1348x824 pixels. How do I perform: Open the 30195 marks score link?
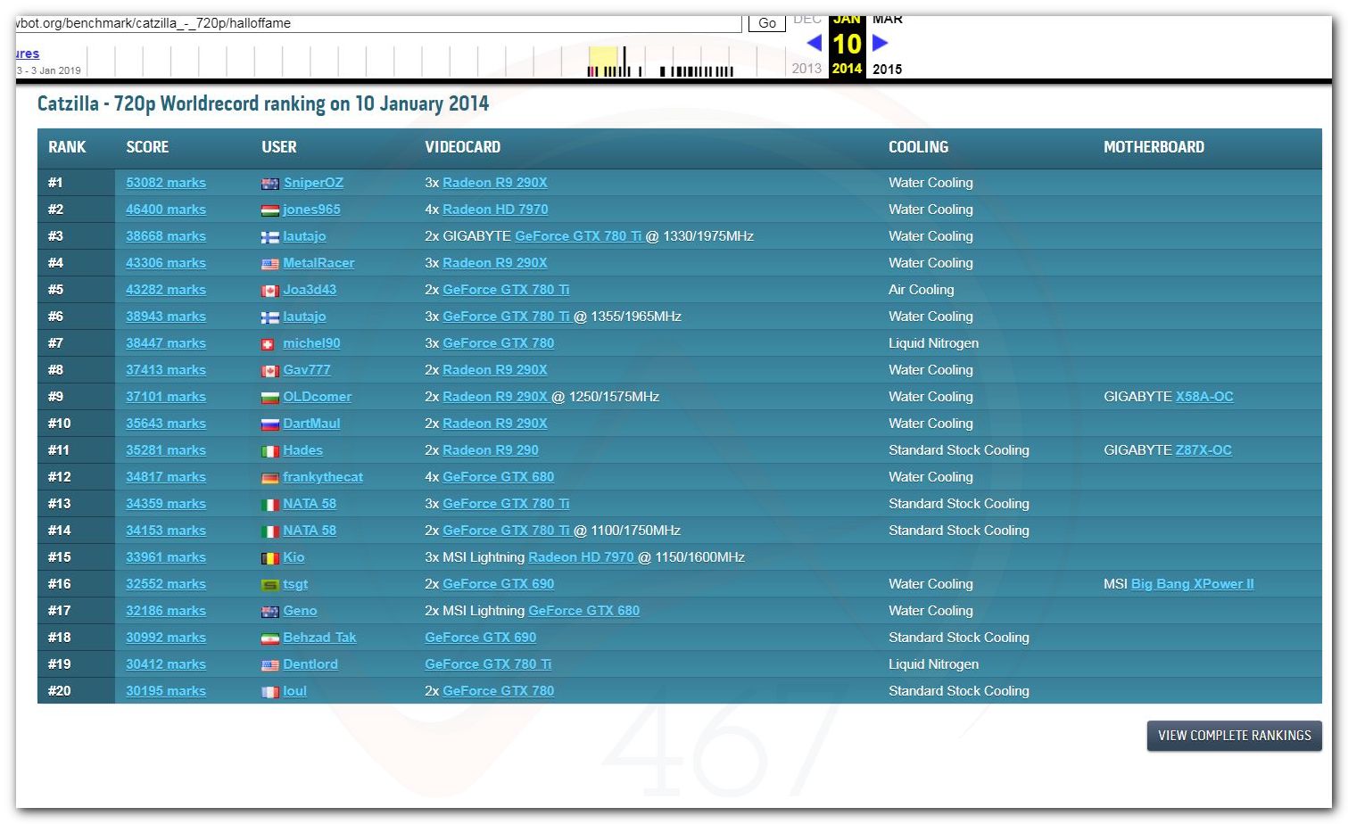(166, 691)
